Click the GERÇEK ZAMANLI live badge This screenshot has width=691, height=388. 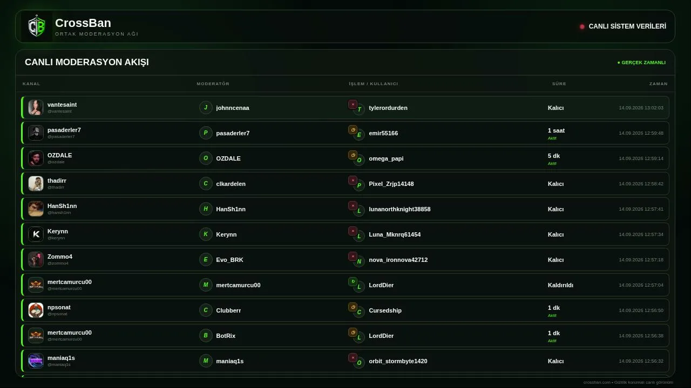641,63
